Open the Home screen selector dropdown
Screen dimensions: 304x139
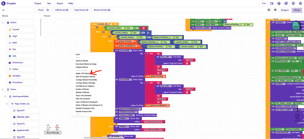point(42,10)
